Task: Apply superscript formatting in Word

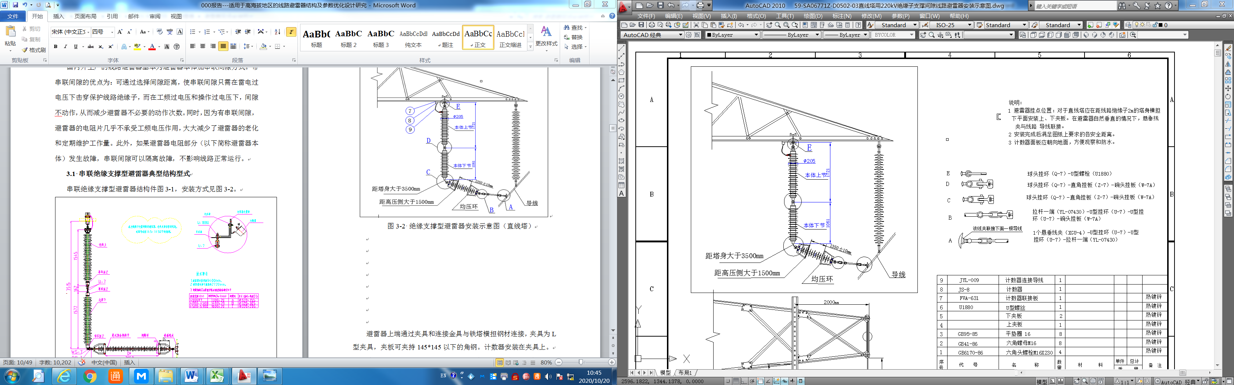Action: [111, 47]
